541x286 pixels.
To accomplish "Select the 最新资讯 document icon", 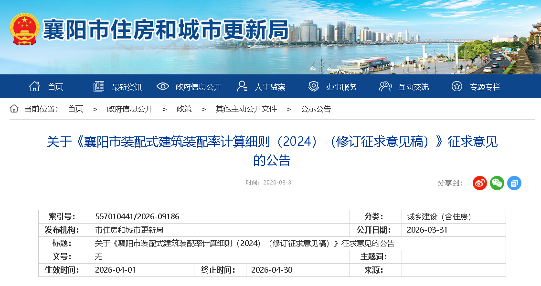I will pos(98,86).
